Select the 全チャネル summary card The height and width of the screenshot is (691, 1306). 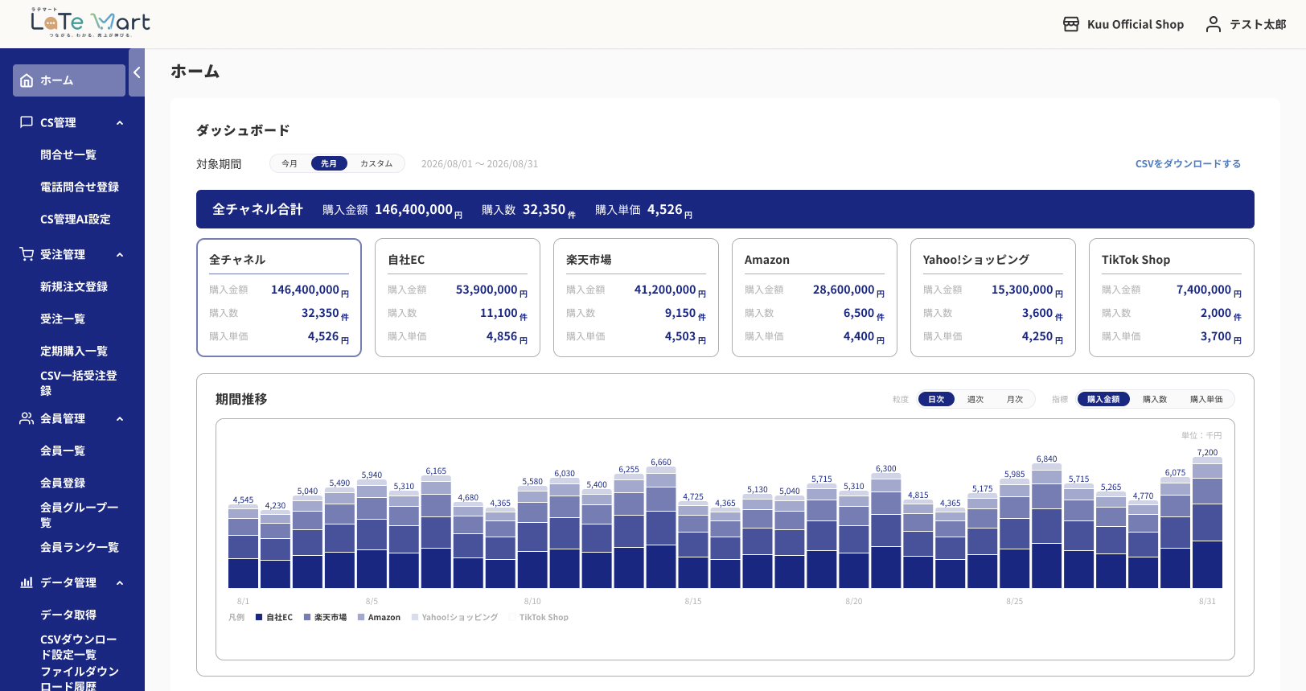pos(279,297)
